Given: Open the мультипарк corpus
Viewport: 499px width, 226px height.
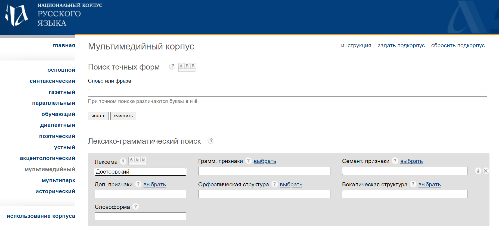Looking at the screenshot, I should (x=58, y=180).
